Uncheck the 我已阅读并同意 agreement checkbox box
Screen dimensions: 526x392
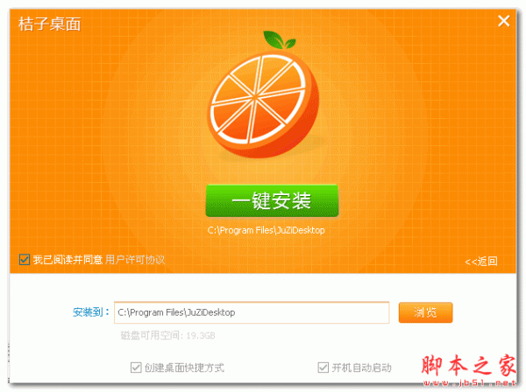pyautogui.click(x=25, y=259)
